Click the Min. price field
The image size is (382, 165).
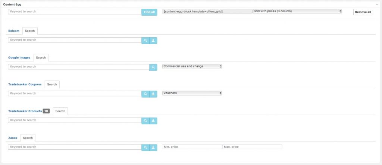pos(192,147)
